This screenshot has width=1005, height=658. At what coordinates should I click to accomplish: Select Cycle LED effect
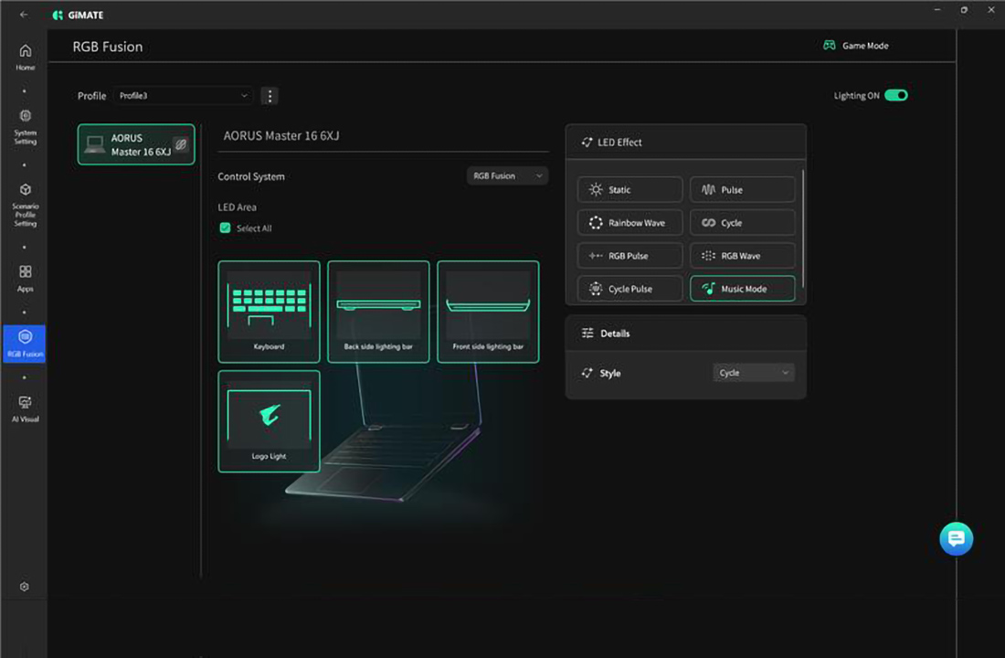click(742, 223)
